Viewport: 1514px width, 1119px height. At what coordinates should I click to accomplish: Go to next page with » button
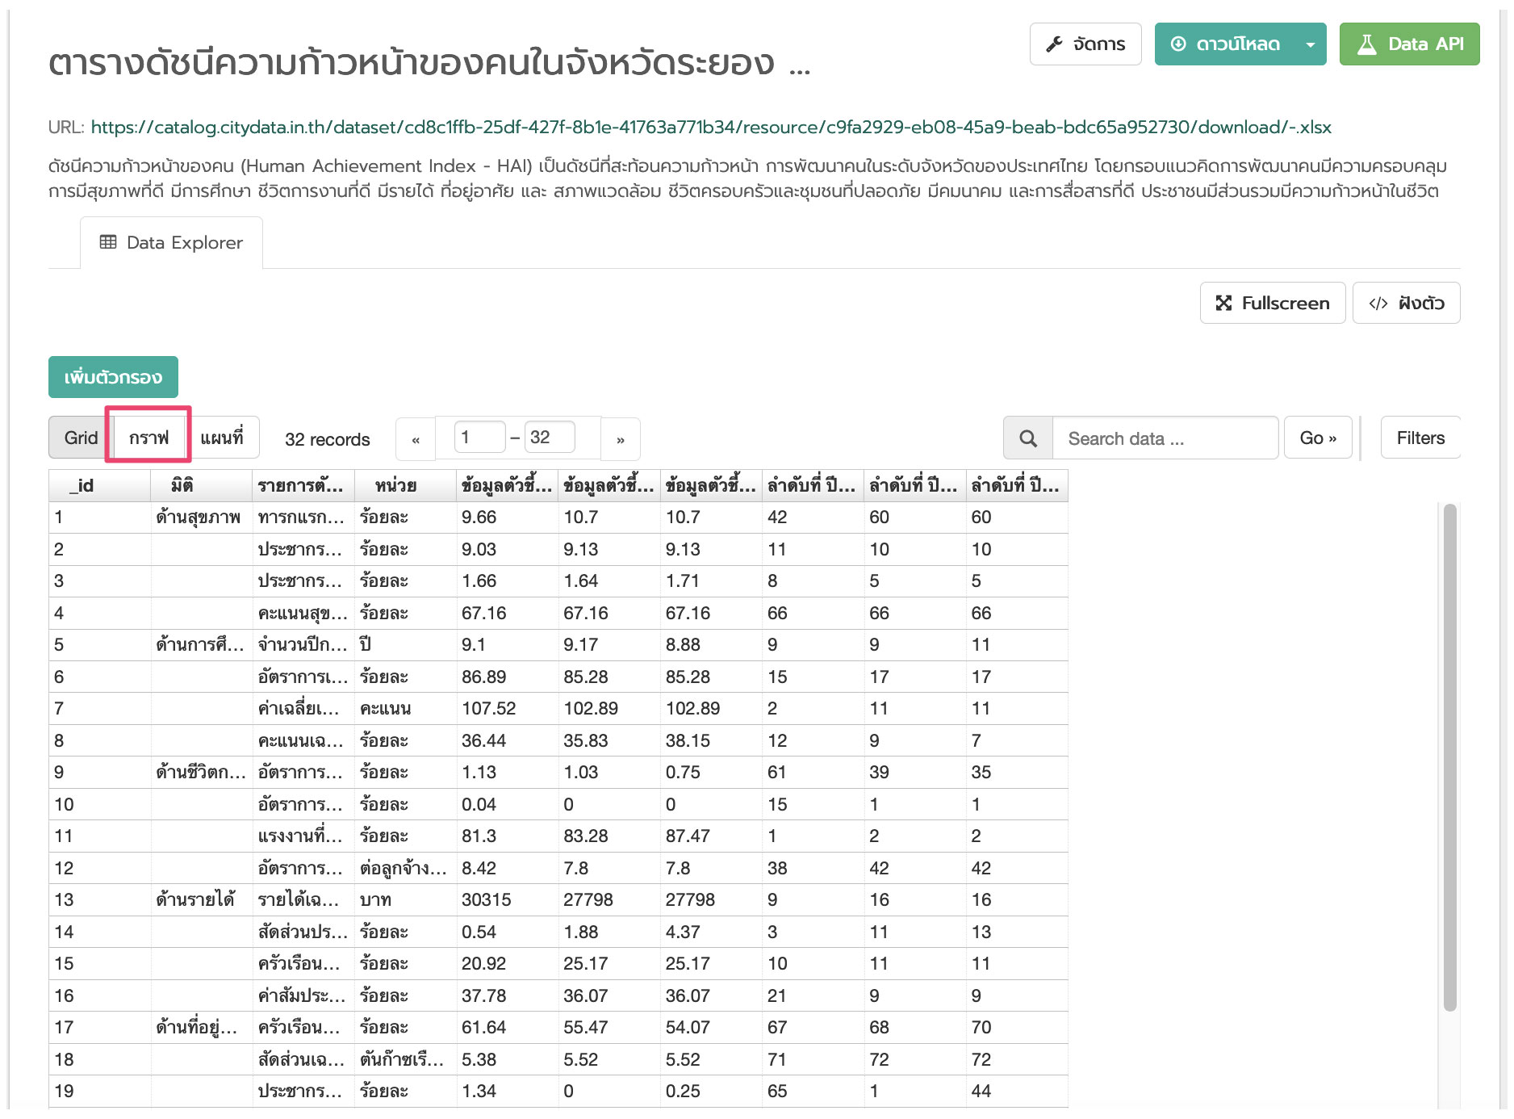pyautogui.click(x=621, y=439)
